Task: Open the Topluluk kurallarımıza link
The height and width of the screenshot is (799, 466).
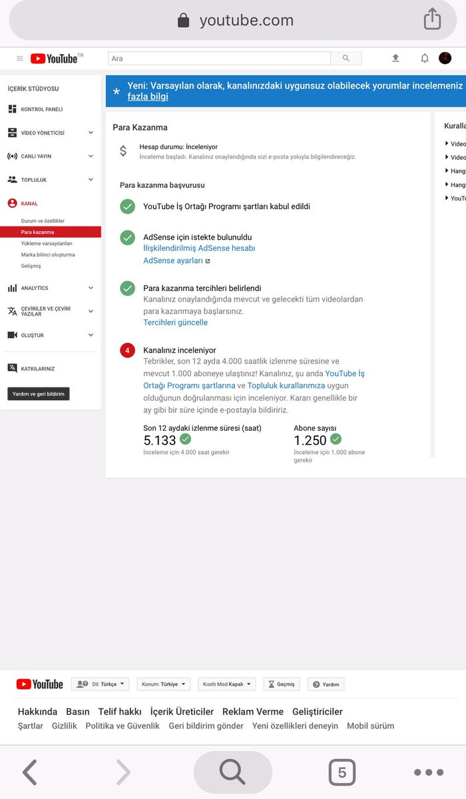Action: pos(286,386)
